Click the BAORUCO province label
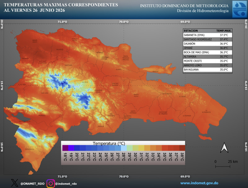 [42, 115]
